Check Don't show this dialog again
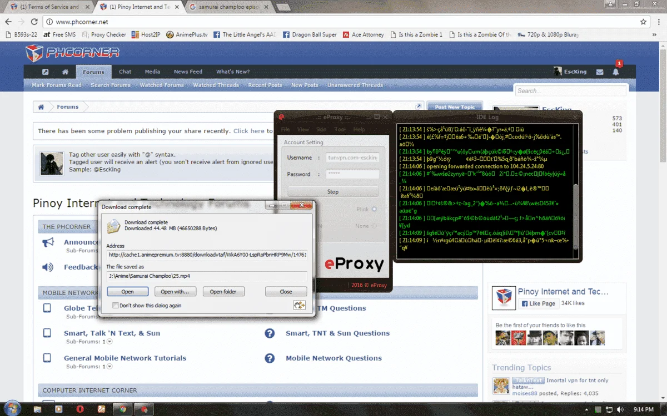 click(x=116, y=305)
